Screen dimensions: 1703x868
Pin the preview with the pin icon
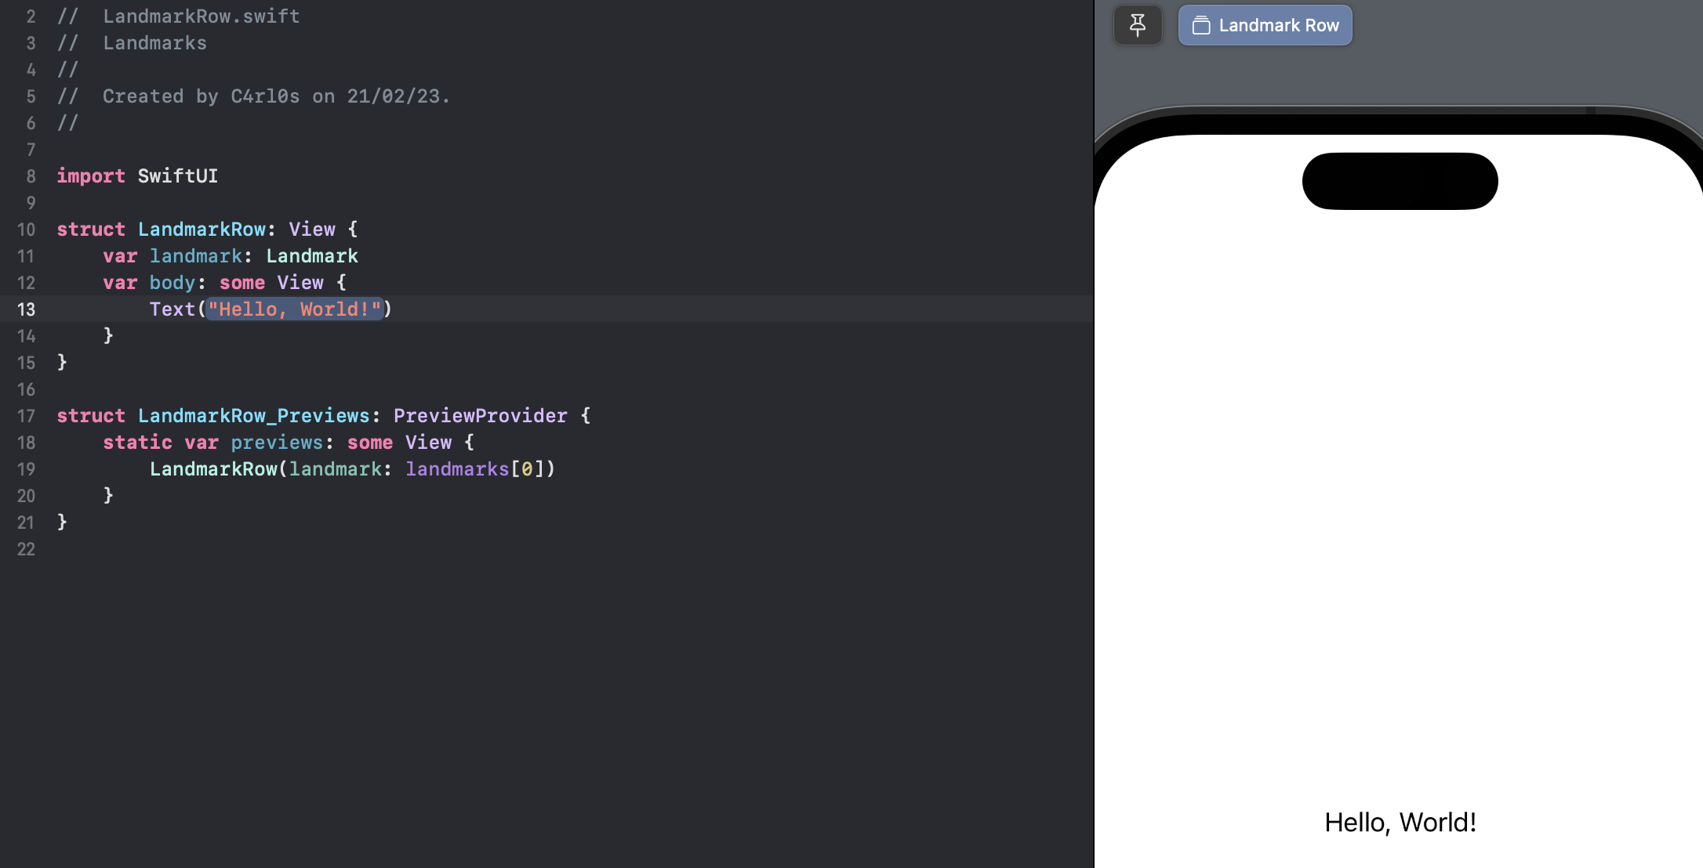pos(1137,26)
